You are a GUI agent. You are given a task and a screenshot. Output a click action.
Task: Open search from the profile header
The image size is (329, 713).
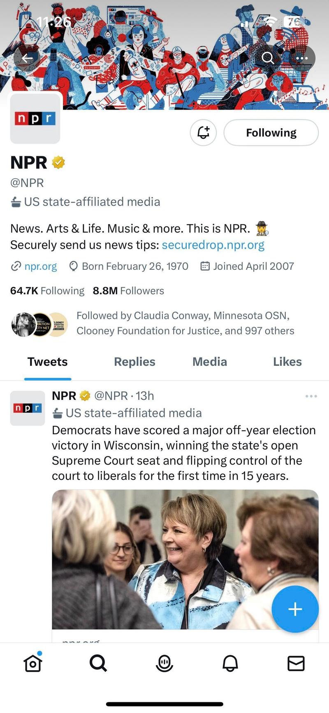click(268, 58)
